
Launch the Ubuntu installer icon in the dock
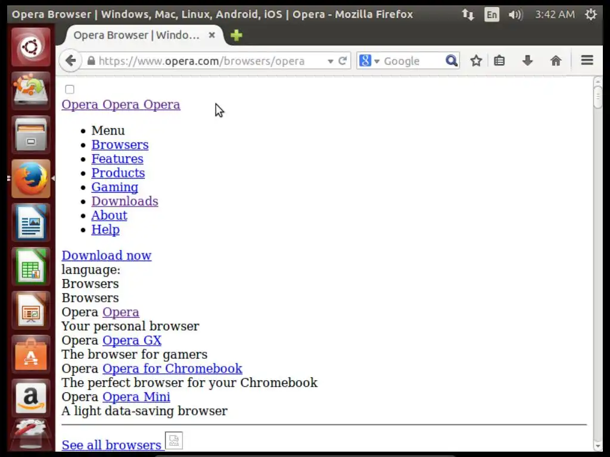click(31, 91)
